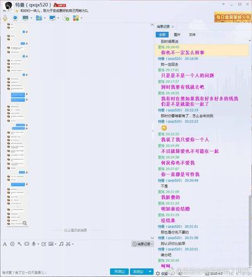Expand dropdown next to apps grid icon
The image size is (252, 277).
(x=82, y=18)
